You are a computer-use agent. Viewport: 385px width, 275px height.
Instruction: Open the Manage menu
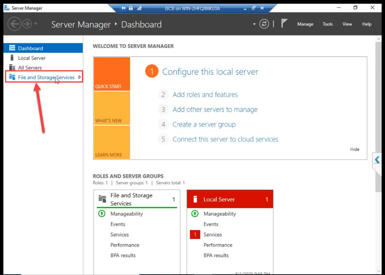[305, 24]
